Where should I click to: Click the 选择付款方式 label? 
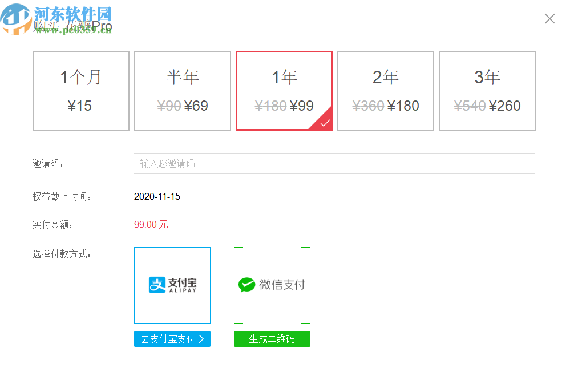[x=62, y=254]
